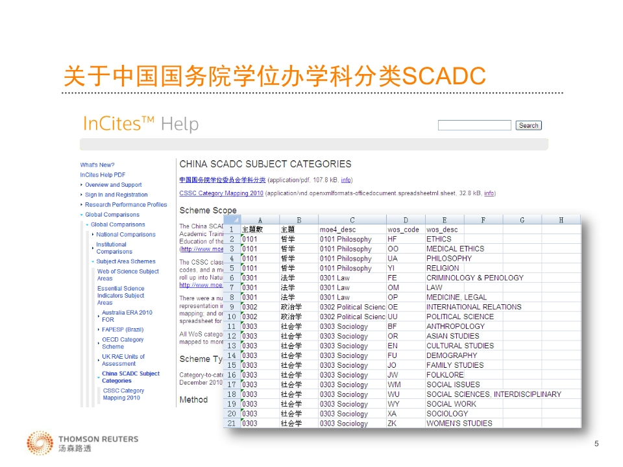Select column C header in spreadsheet
The image size is (623, 467).
tap(352, 220)
